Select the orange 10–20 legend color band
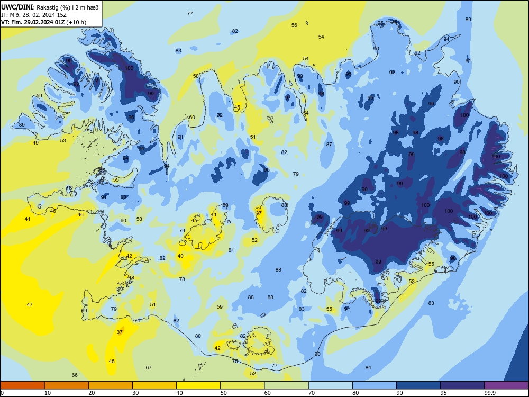The height and width of the screenshot is (397, 529). (x=67, y=385)
